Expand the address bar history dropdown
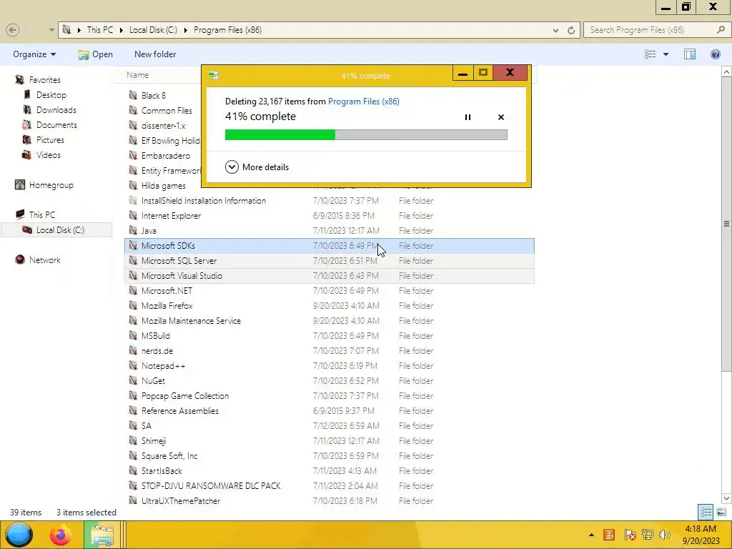 pyautogui.click(x=555, y=30)
